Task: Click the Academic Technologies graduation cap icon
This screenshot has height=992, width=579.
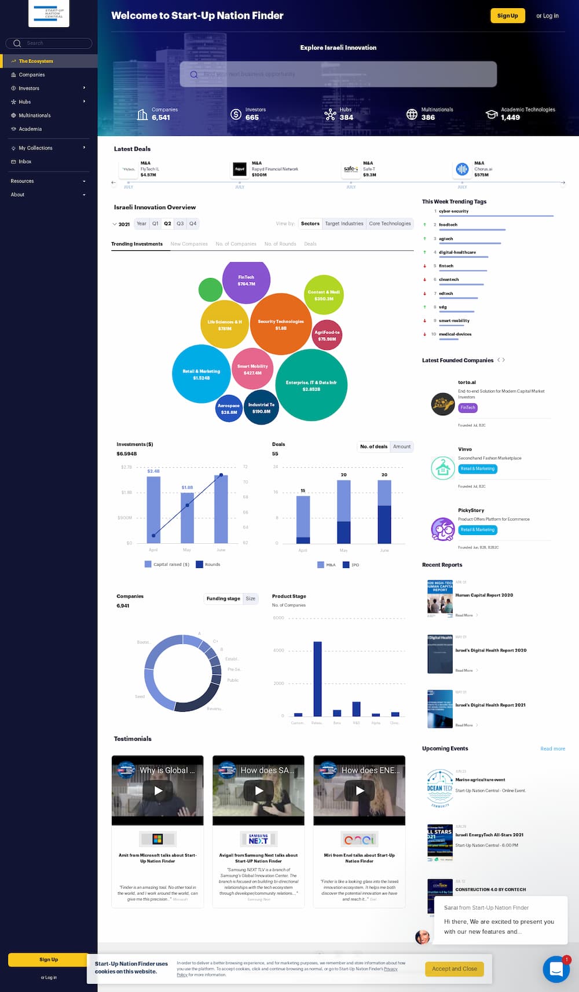Action: (492, 114)
